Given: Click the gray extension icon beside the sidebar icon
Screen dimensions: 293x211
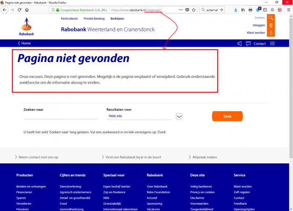Looking at the screenshot, I should 273,10.
